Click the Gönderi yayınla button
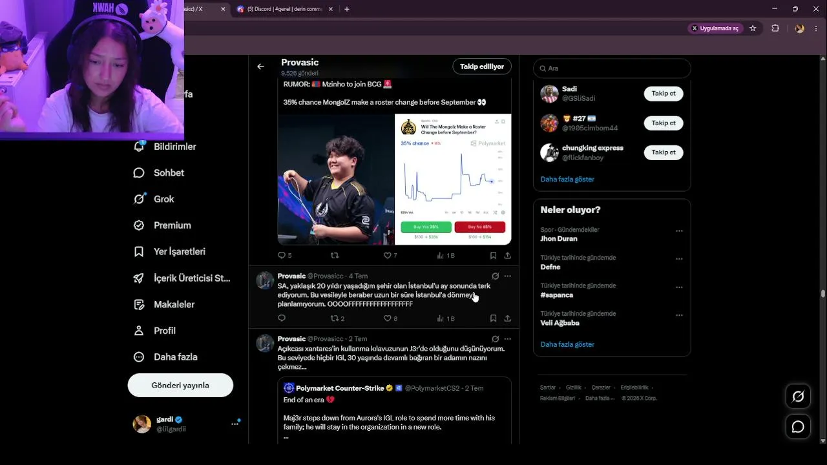827x465 pixels. coord(180,385)
